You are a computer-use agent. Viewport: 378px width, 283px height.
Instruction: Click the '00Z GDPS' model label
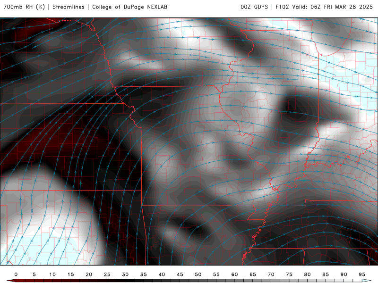click(254, 7)
